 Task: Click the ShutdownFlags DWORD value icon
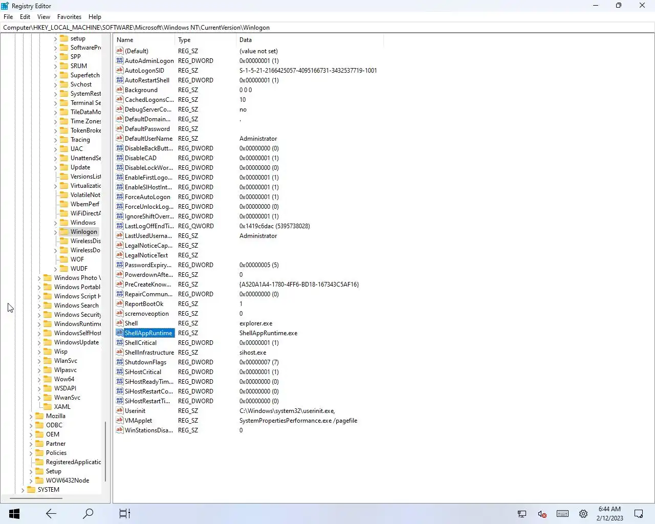[x=120, y=362]
